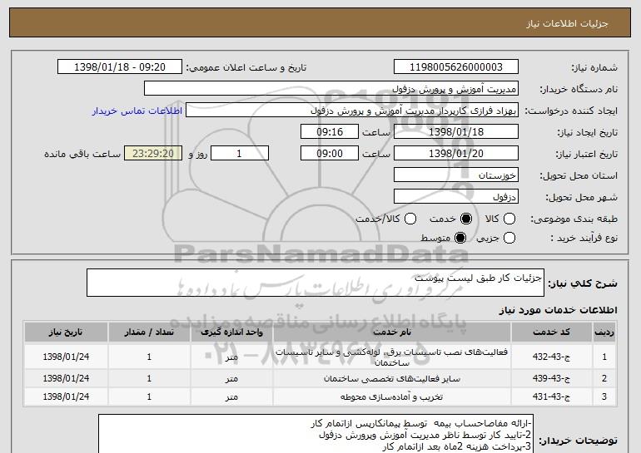Click the اطلاعات خدمات مورد نیاز heading

click(x=558, y=310)
